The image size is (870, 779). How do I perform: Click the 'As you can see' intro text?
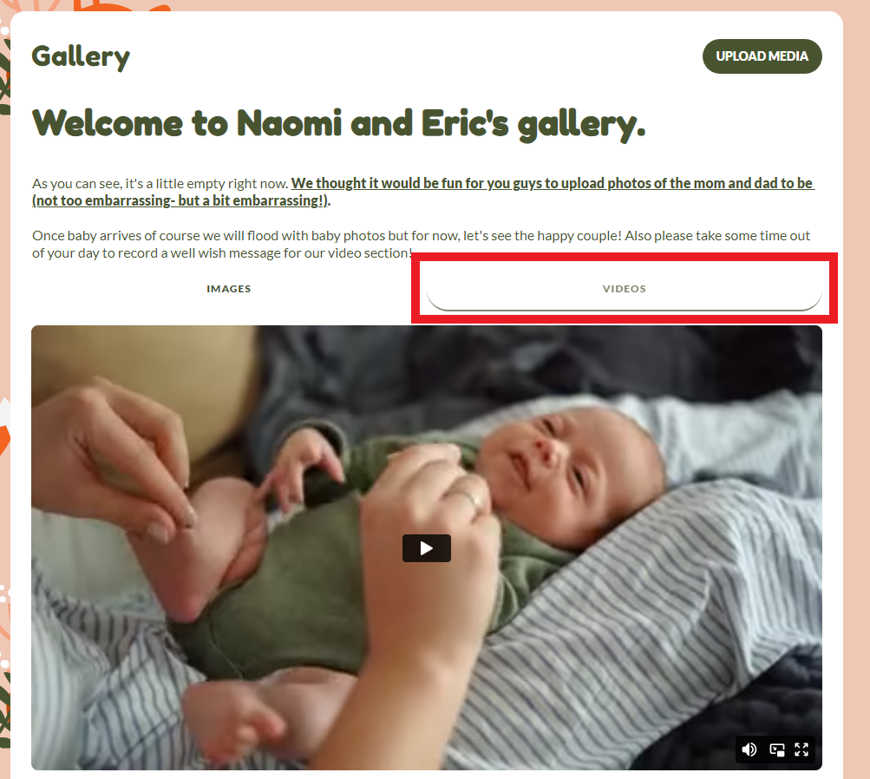160,183
